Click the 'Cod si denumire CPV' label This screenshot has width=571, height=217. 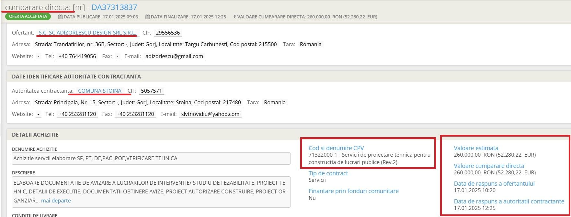pos(336,148)
